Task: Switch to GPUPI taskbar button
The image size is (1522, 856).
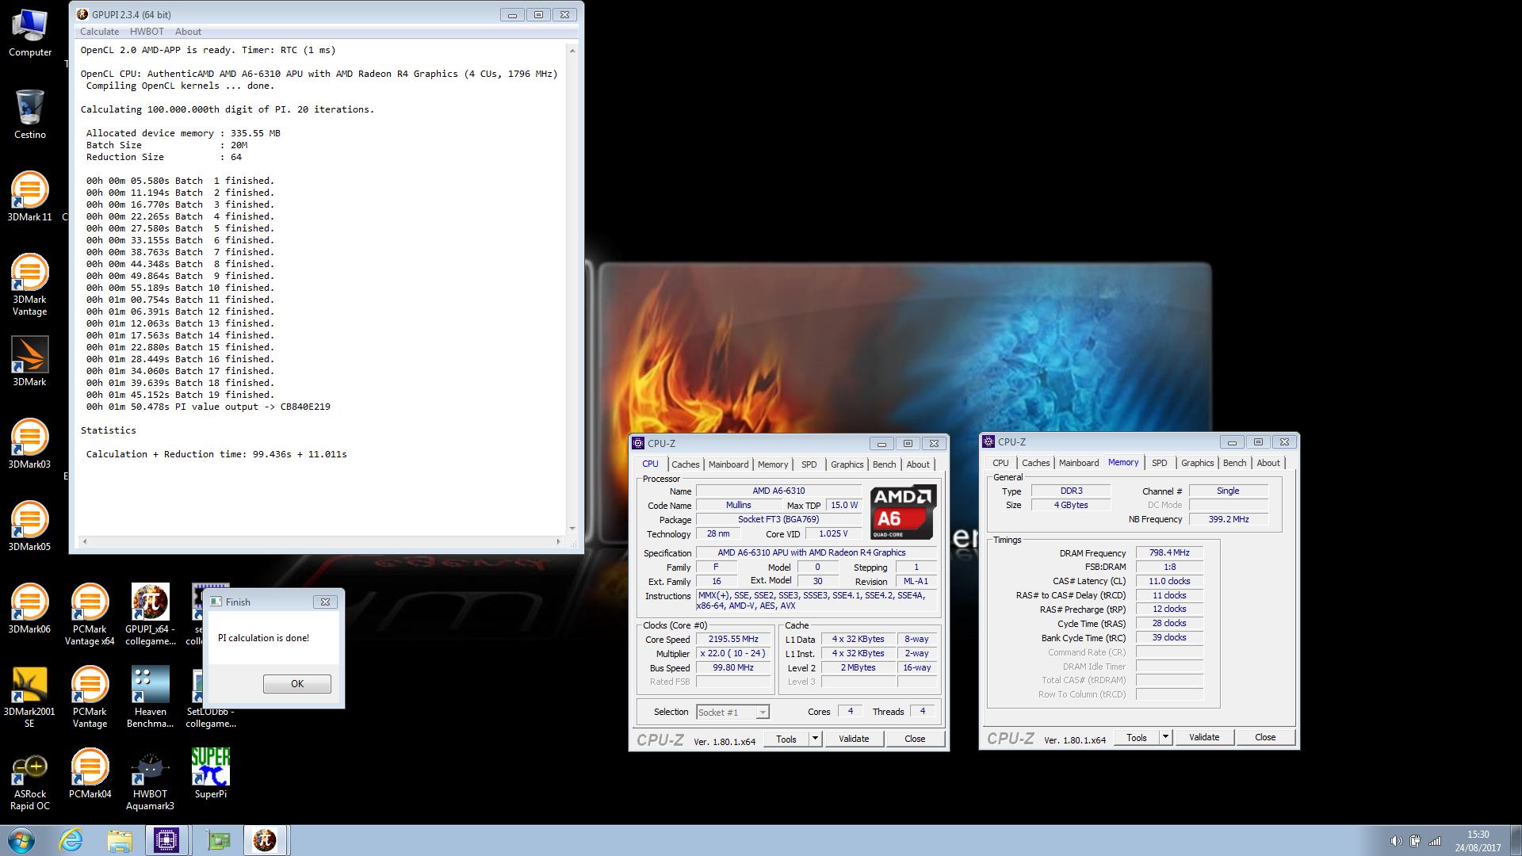Action: click(265, 840)
